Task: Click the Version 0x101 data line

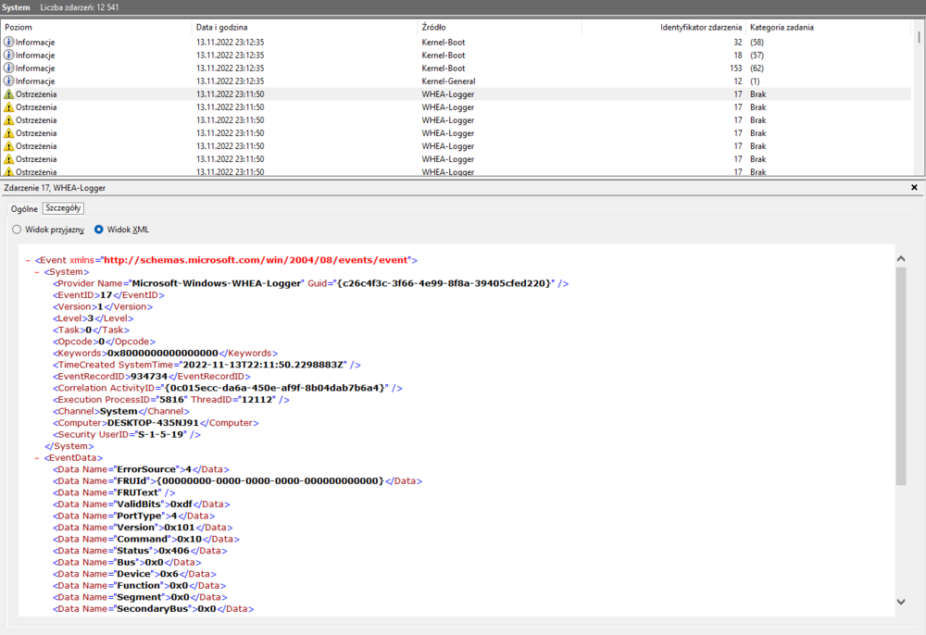Action: [143, 528]
